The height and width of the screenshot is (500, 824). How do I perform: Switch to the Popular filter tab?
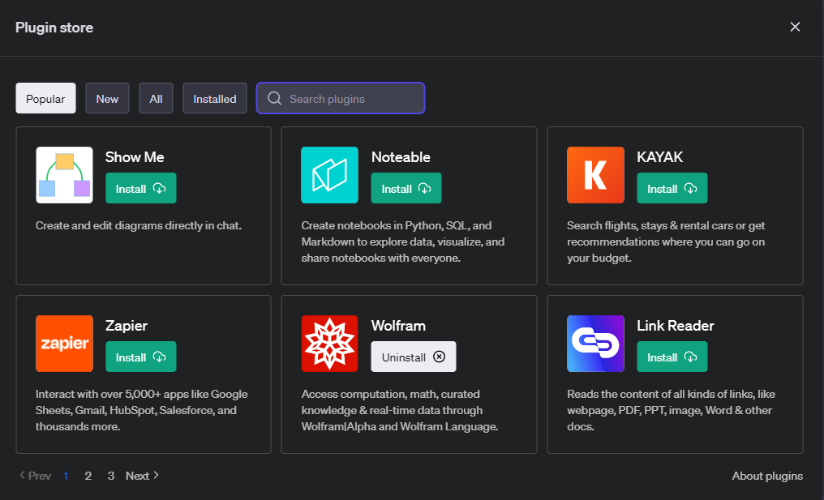click(45, 99)
